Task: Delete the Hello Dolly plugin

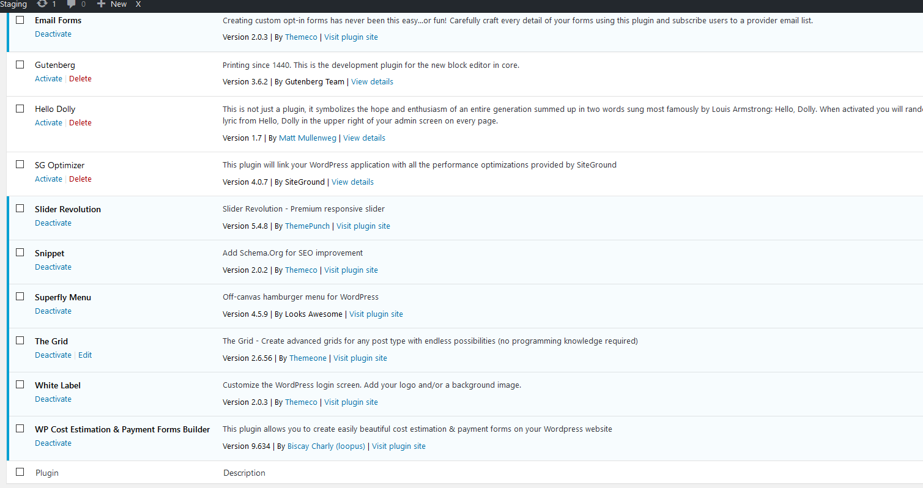Action: [x=80, y=122]
